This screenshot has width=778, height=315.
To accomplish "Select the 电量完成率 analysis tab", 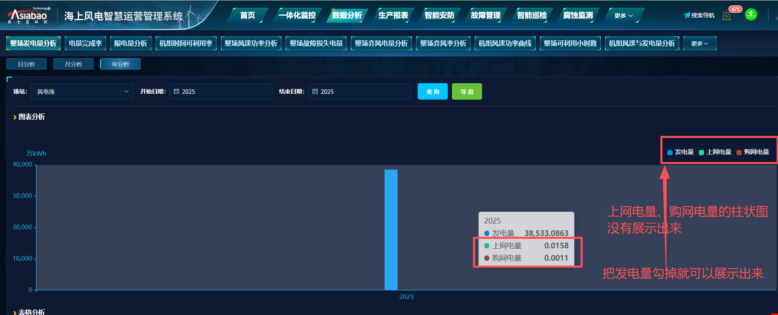I will click(85, 43).
